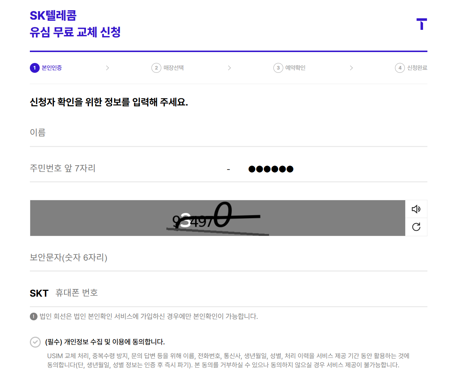Image resolution: width=466 pixels, height=376 pixels.
Task: Select the 본인인증 step label
Action: tap(52, 68)
